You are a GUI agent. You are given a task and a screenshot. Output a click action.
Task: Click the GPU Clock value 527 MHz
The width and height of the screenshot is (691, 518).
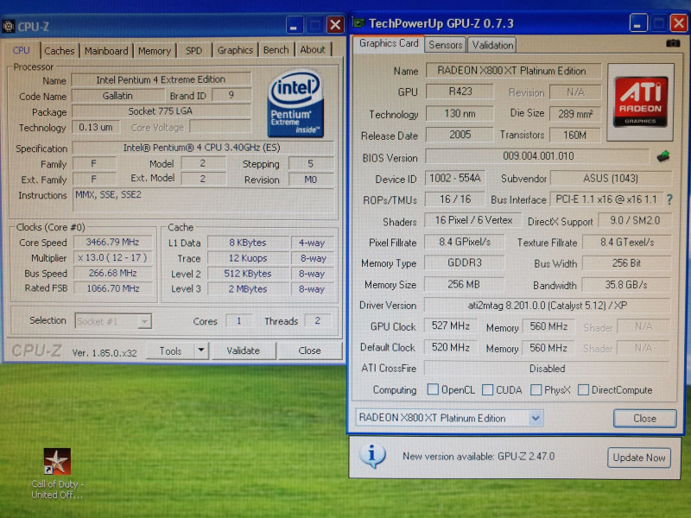[x=450, y=326]
